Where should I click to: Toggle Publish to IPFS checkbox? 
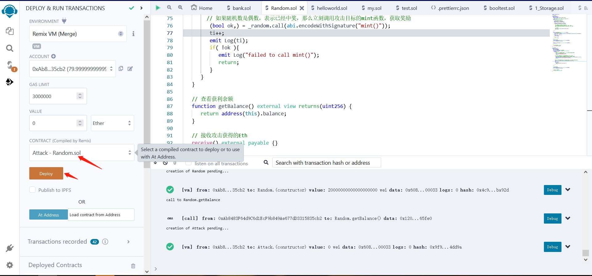pos(32,190)
